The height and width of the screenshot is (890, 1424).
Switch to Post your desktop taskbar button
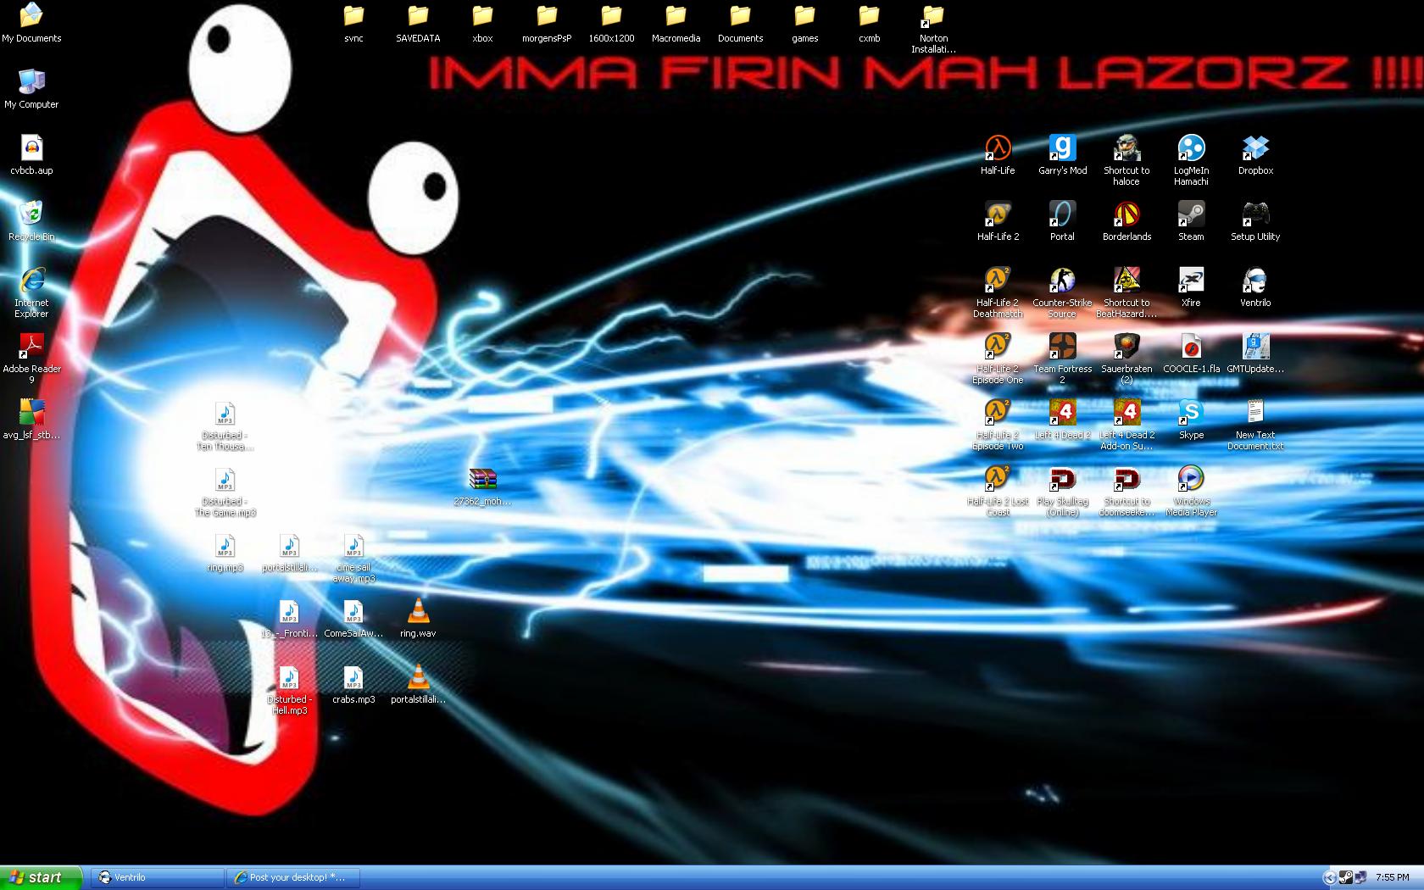point(293,877)
